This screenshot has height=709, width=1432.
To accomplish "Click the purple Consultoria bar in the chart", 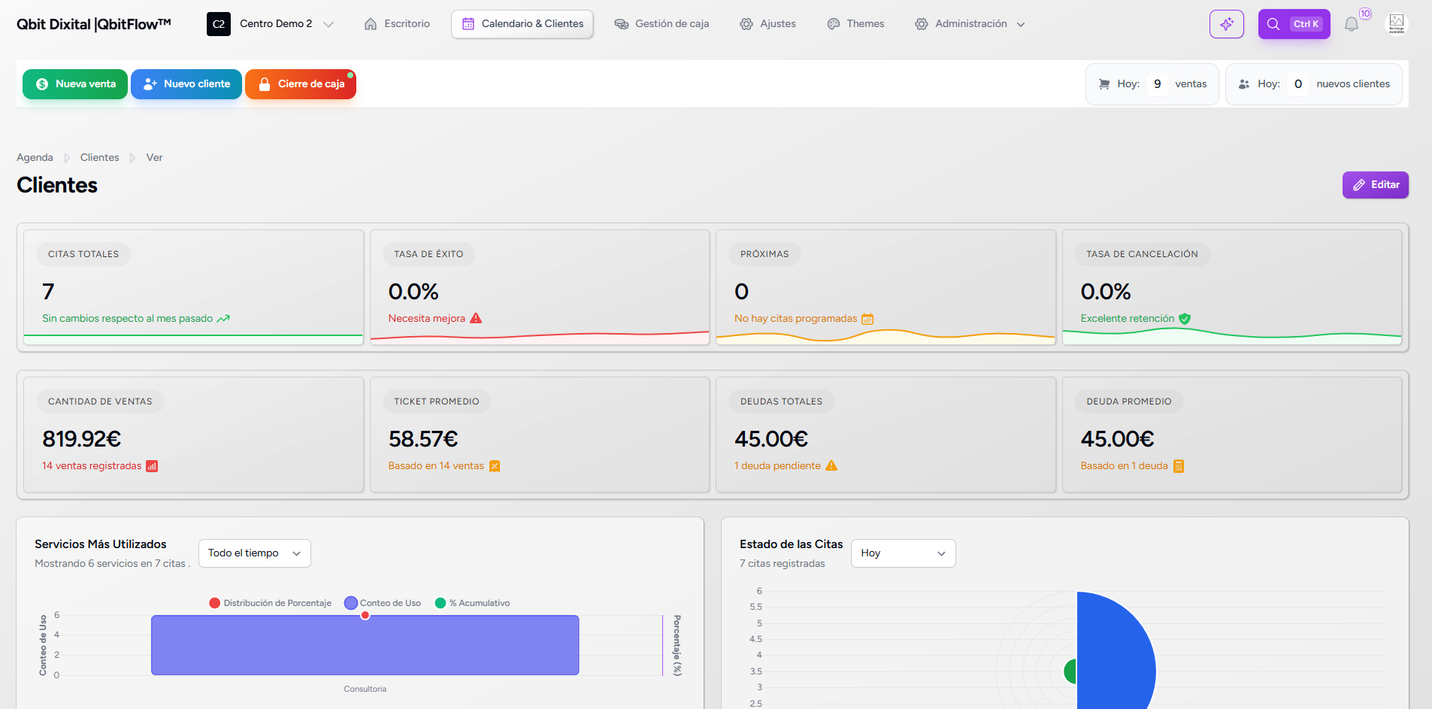I will click(x=365, y=645).
